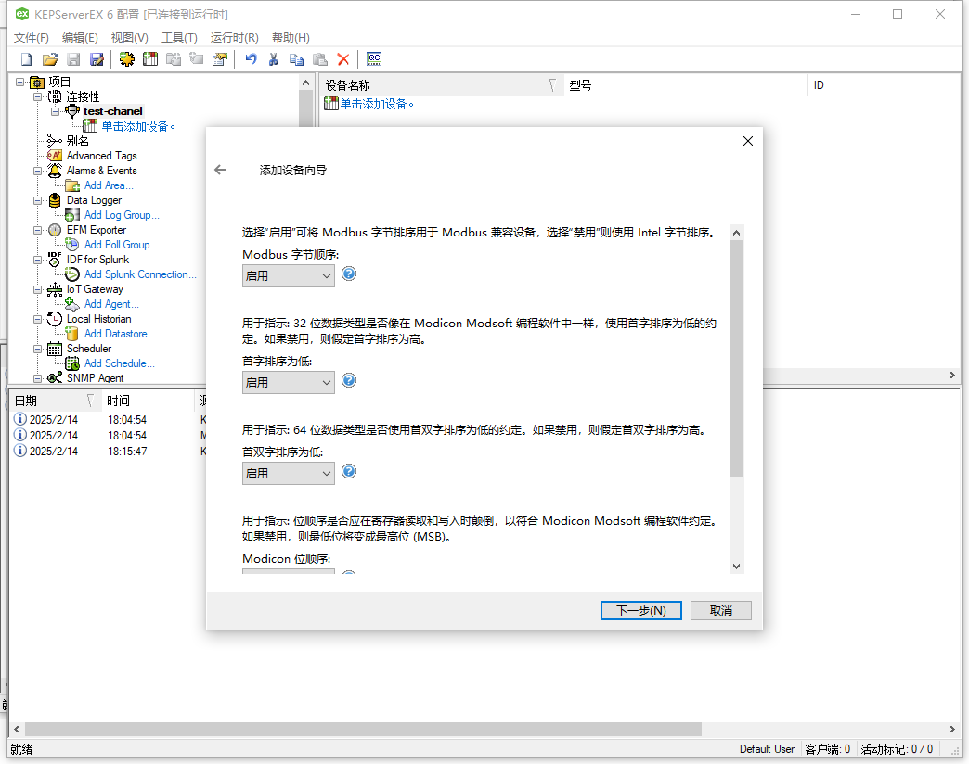Click the Save toolbar icon

[73, 59]
